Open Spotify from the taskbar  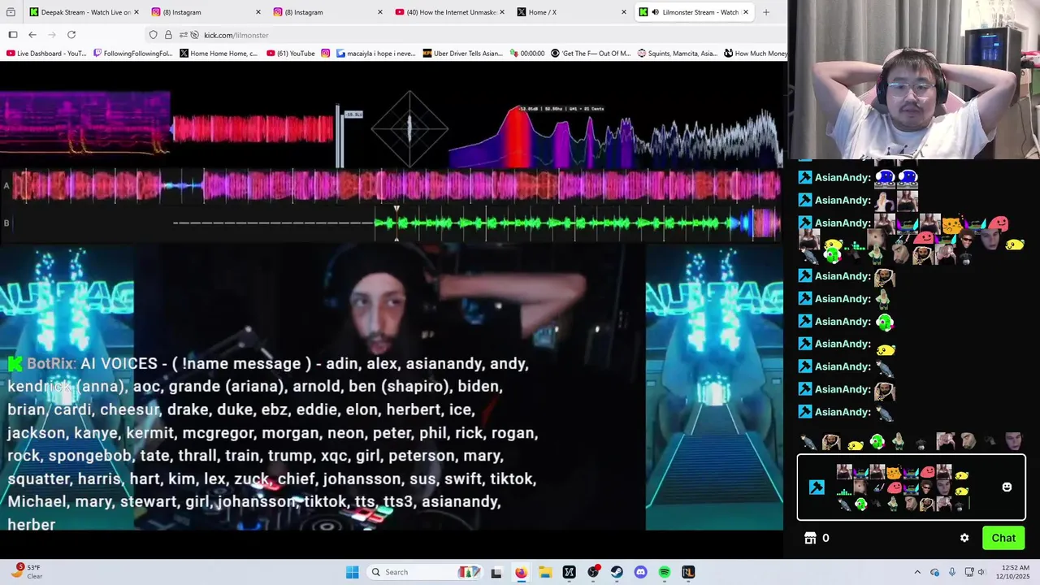pos(665,572)
